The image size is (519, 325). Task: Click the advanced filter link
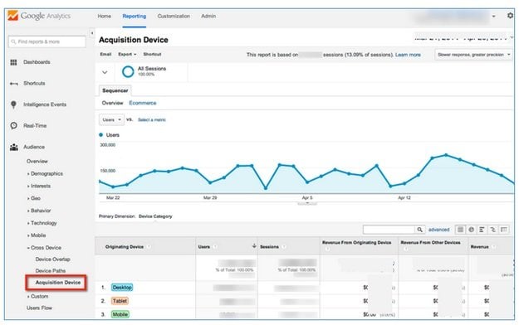pyautogui.click(x=439, y=230)
